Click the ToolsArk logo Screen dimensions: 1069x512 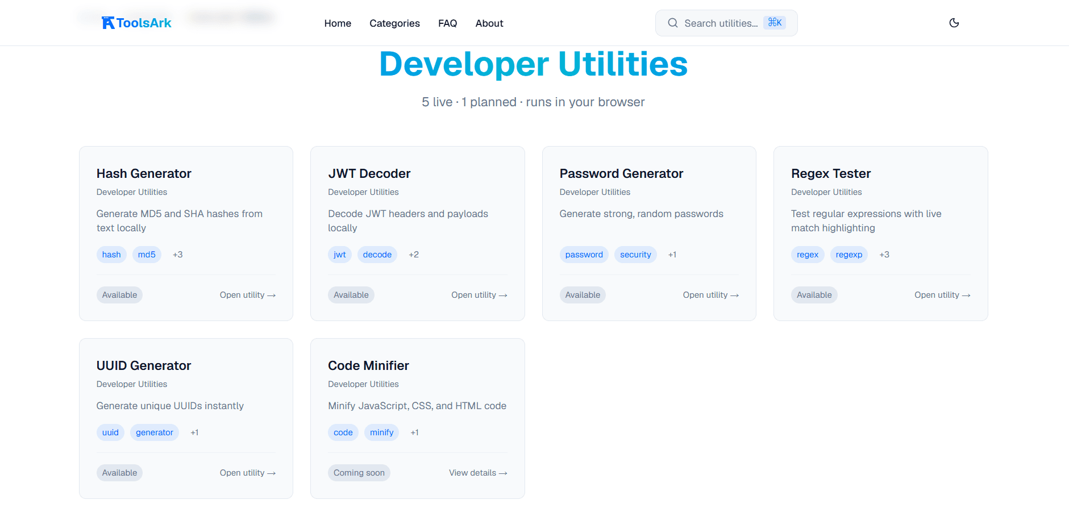point(136,23)
